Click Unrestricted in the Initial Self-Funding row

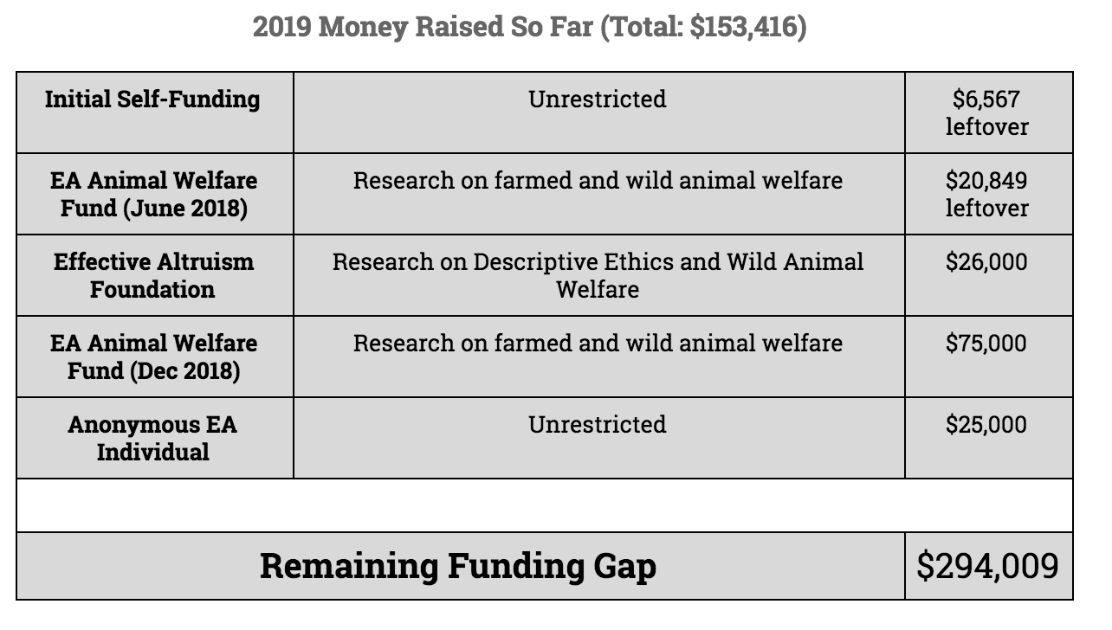[598, 100]
